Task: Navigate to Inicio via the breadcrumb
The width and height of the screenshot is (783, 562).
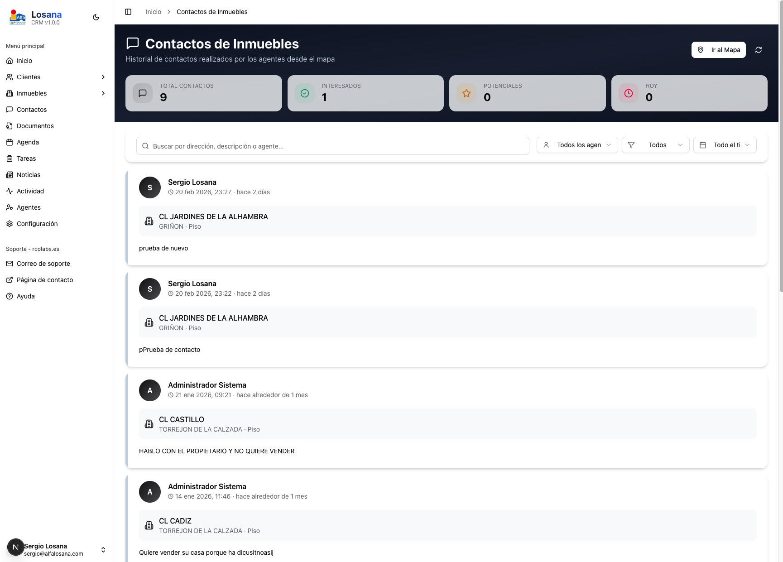Action: (153, 11)
